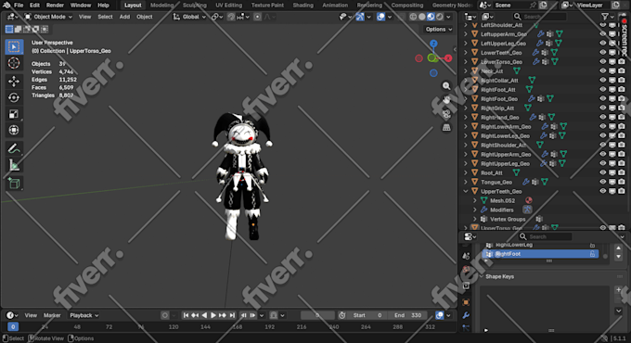This screenshot has height=343, width=631.
Task: Jump to the last frame
Action: pyautogui.click(x=232, y=315)
